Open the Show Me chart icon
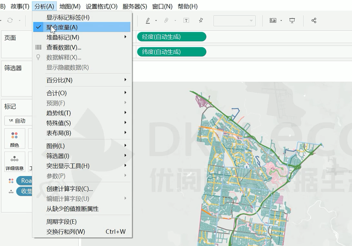Image resolution: width=352 pixels, height=246 pixels. point(273,21)
